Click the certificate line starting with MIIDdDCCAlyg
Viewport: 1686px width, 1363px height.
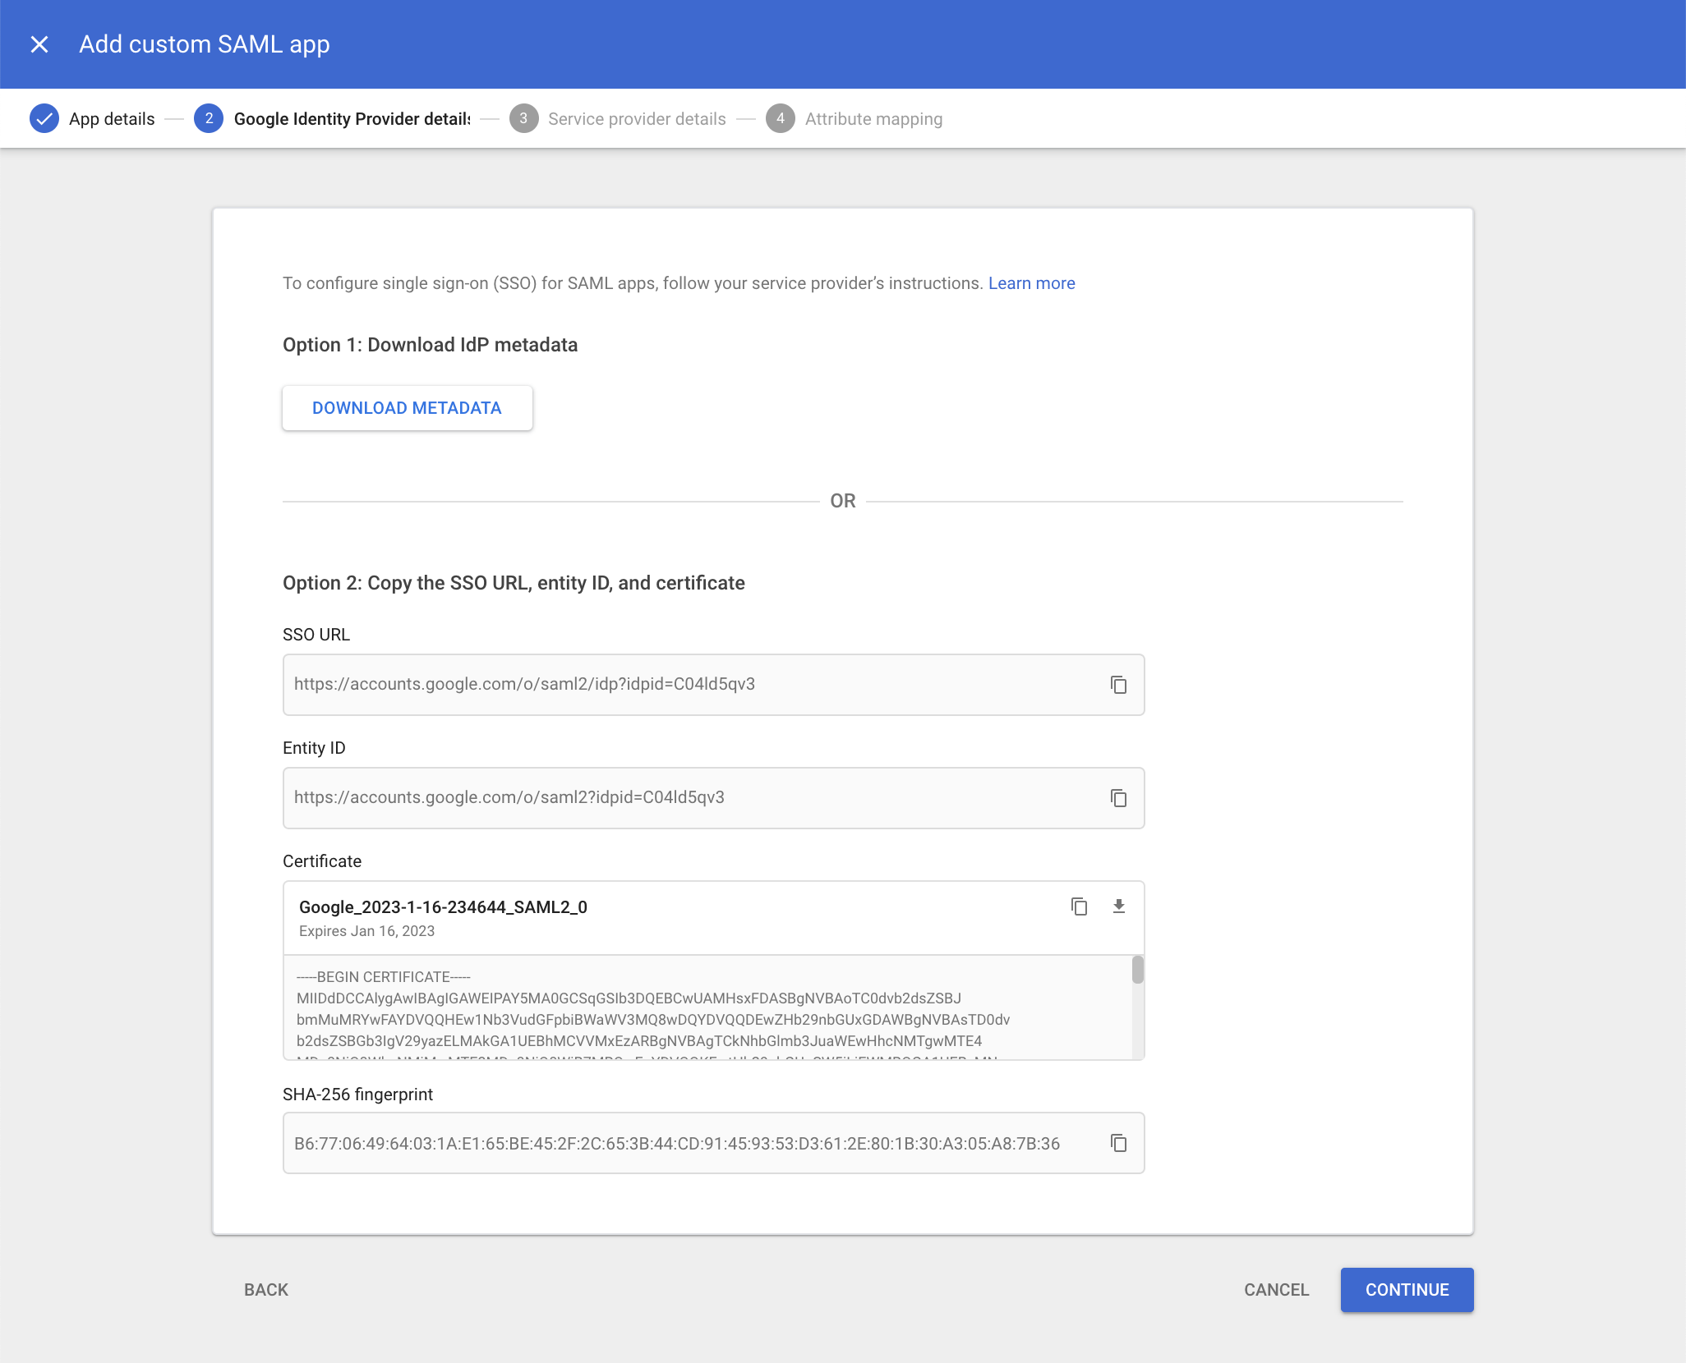coord(629,998)
